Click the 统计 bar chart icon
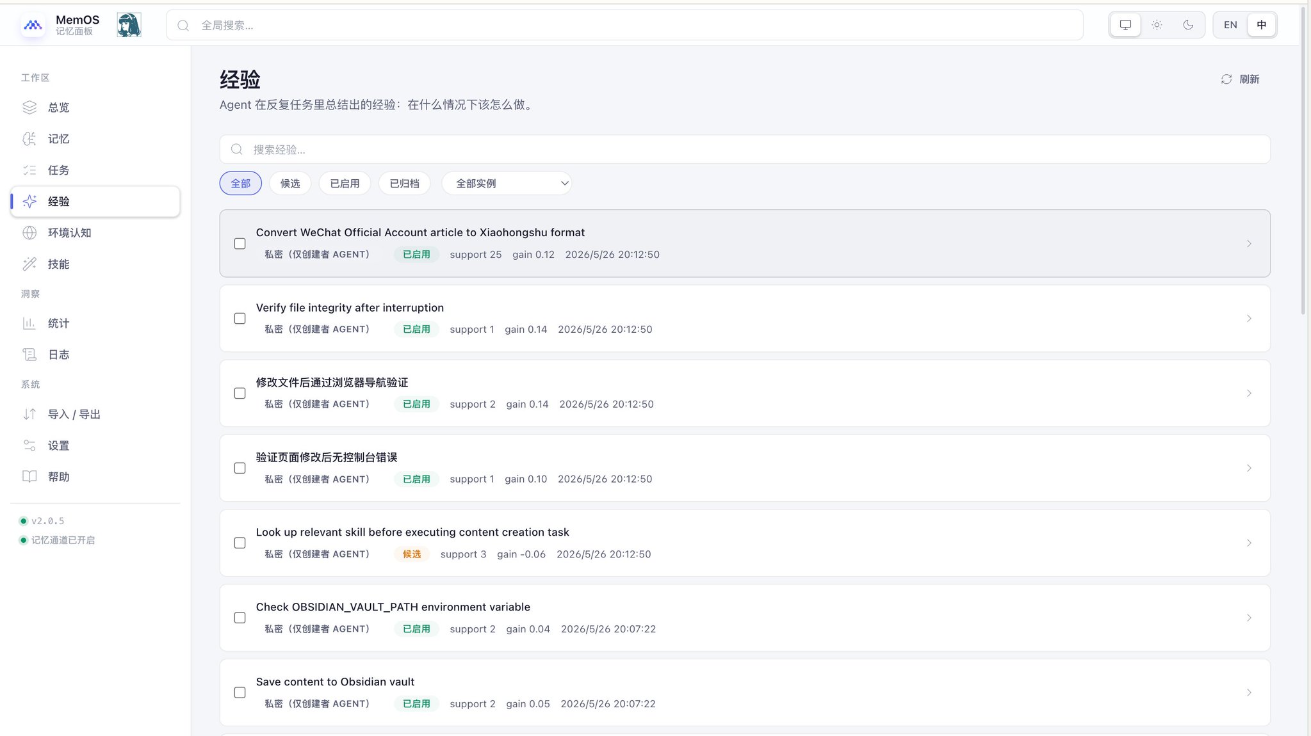Screen dimensions: 1311x736 click(x=29, y=323)
